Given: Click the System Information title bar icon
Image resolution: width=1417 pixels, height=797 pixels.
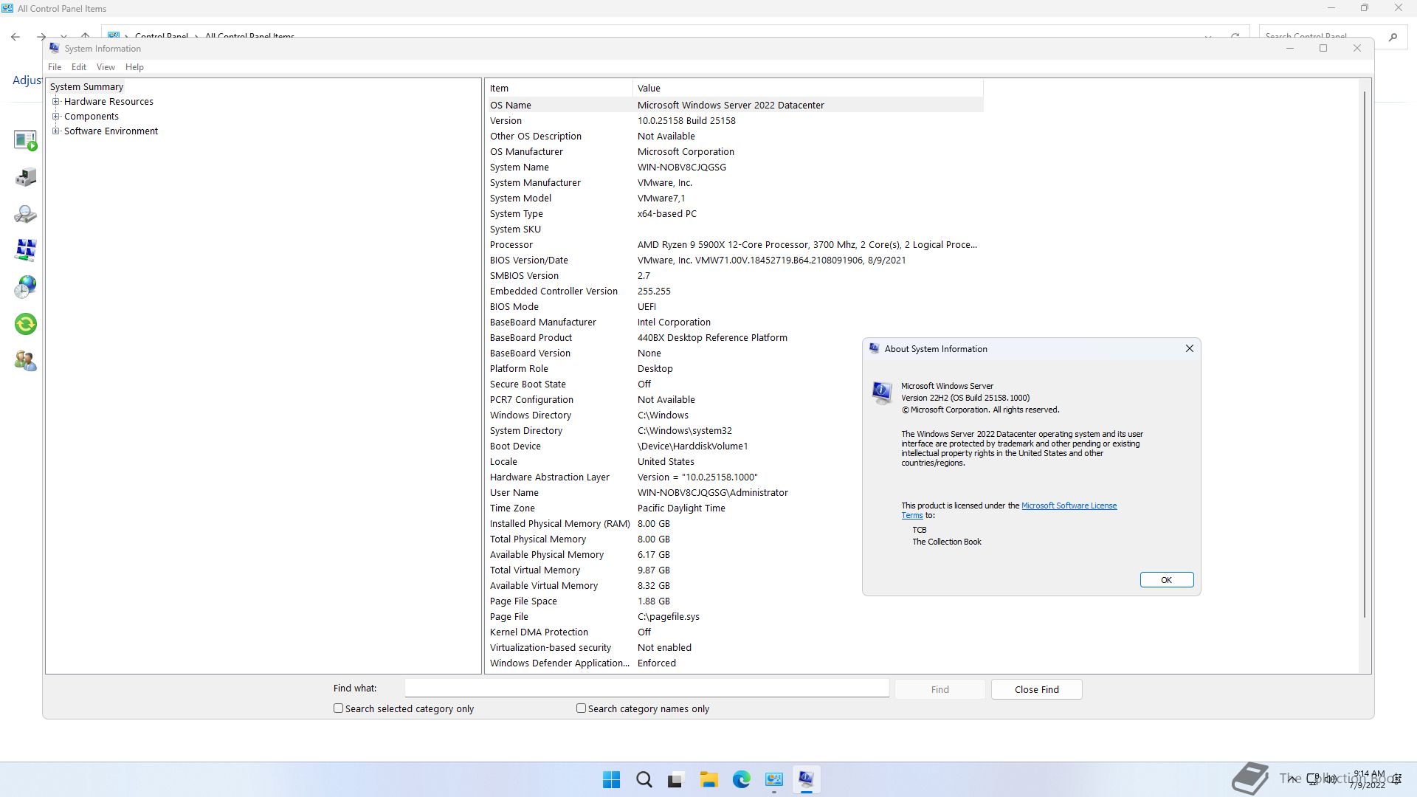Looking at the screenshot, I should pyautogui.click(x=54, y=48).
